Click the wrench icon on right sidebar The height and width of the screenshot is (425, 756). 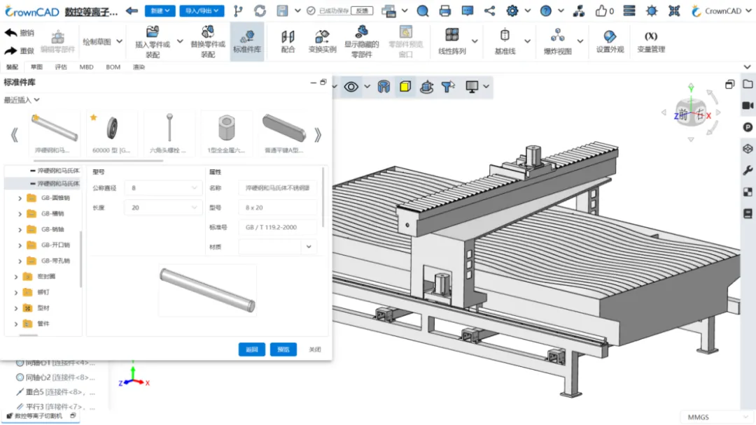pos(748,170)
